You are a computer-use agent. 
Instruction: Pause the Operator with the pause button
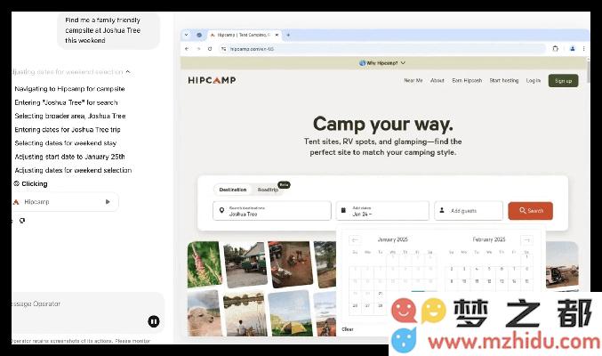pos(154,321)
